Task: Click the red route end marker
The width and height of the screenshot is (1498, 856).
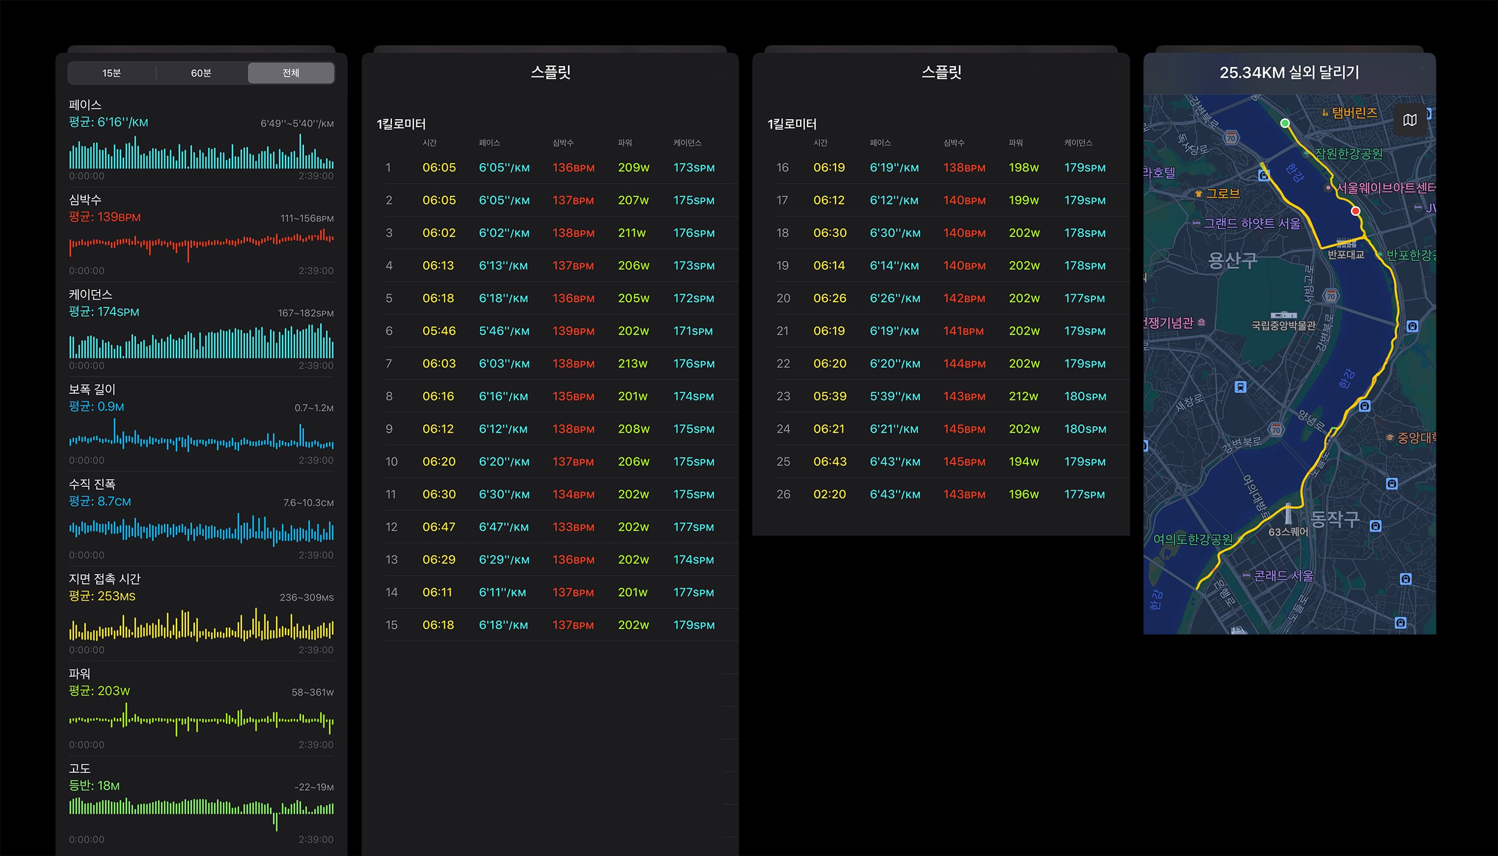Action: (1356, 211)
